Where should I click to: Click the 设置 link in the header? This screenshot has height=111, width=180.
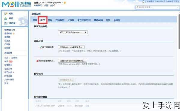tap(46, 5)
